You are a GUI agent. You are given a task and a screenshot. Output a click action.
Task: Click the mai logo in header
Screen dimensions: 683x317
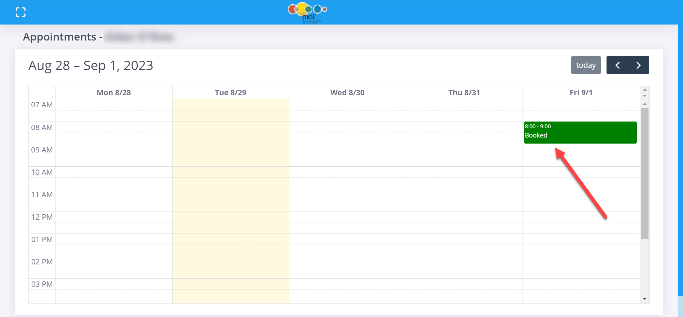tap(307, 12)
